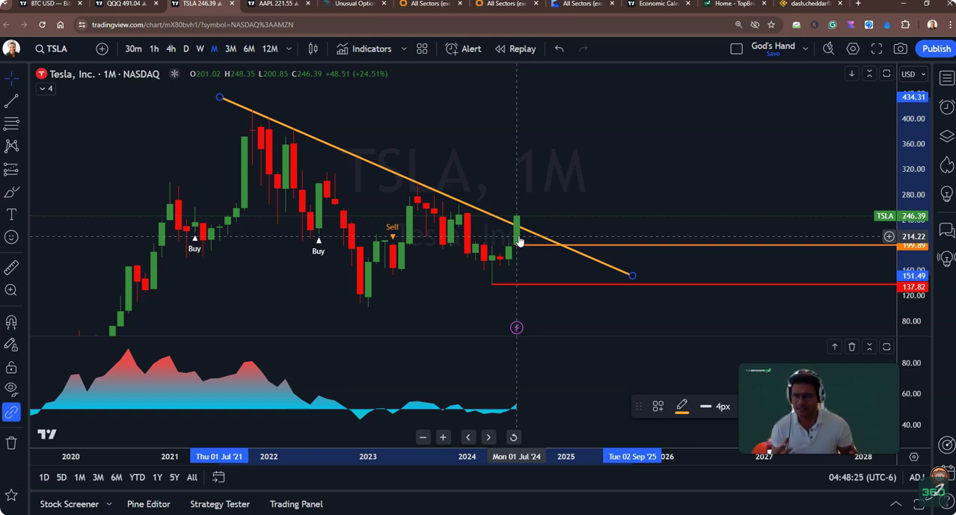The height and width of the screenshot is (515, 956).
Task: Open the chart settings gear icon
Action: pyautogui.click(x=853, y=49)
